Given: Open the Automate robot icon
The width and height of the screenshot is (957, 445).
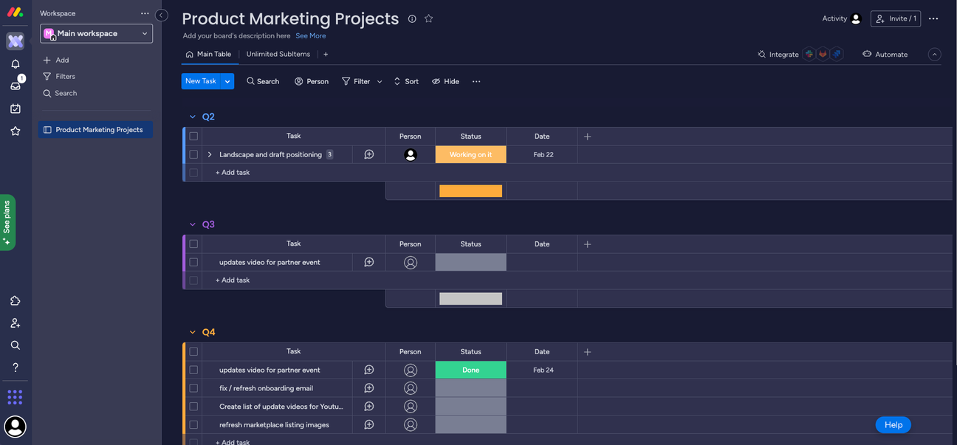Looking at the screenshot, I should click(868, 54).
